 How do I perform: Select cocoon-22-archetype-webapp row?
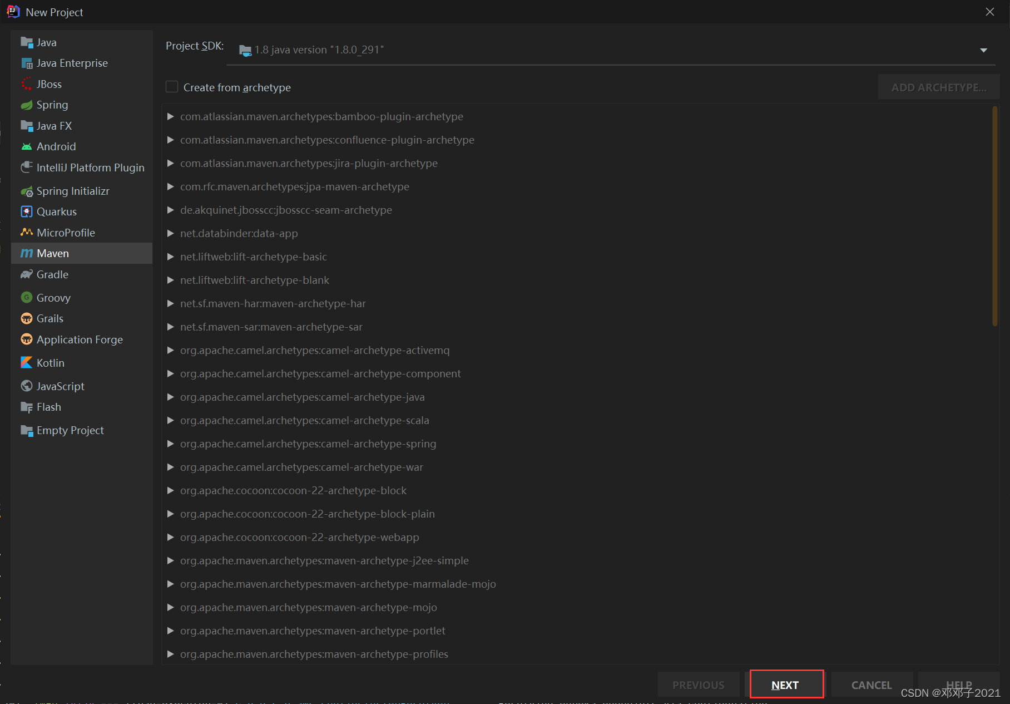(578, 538)
